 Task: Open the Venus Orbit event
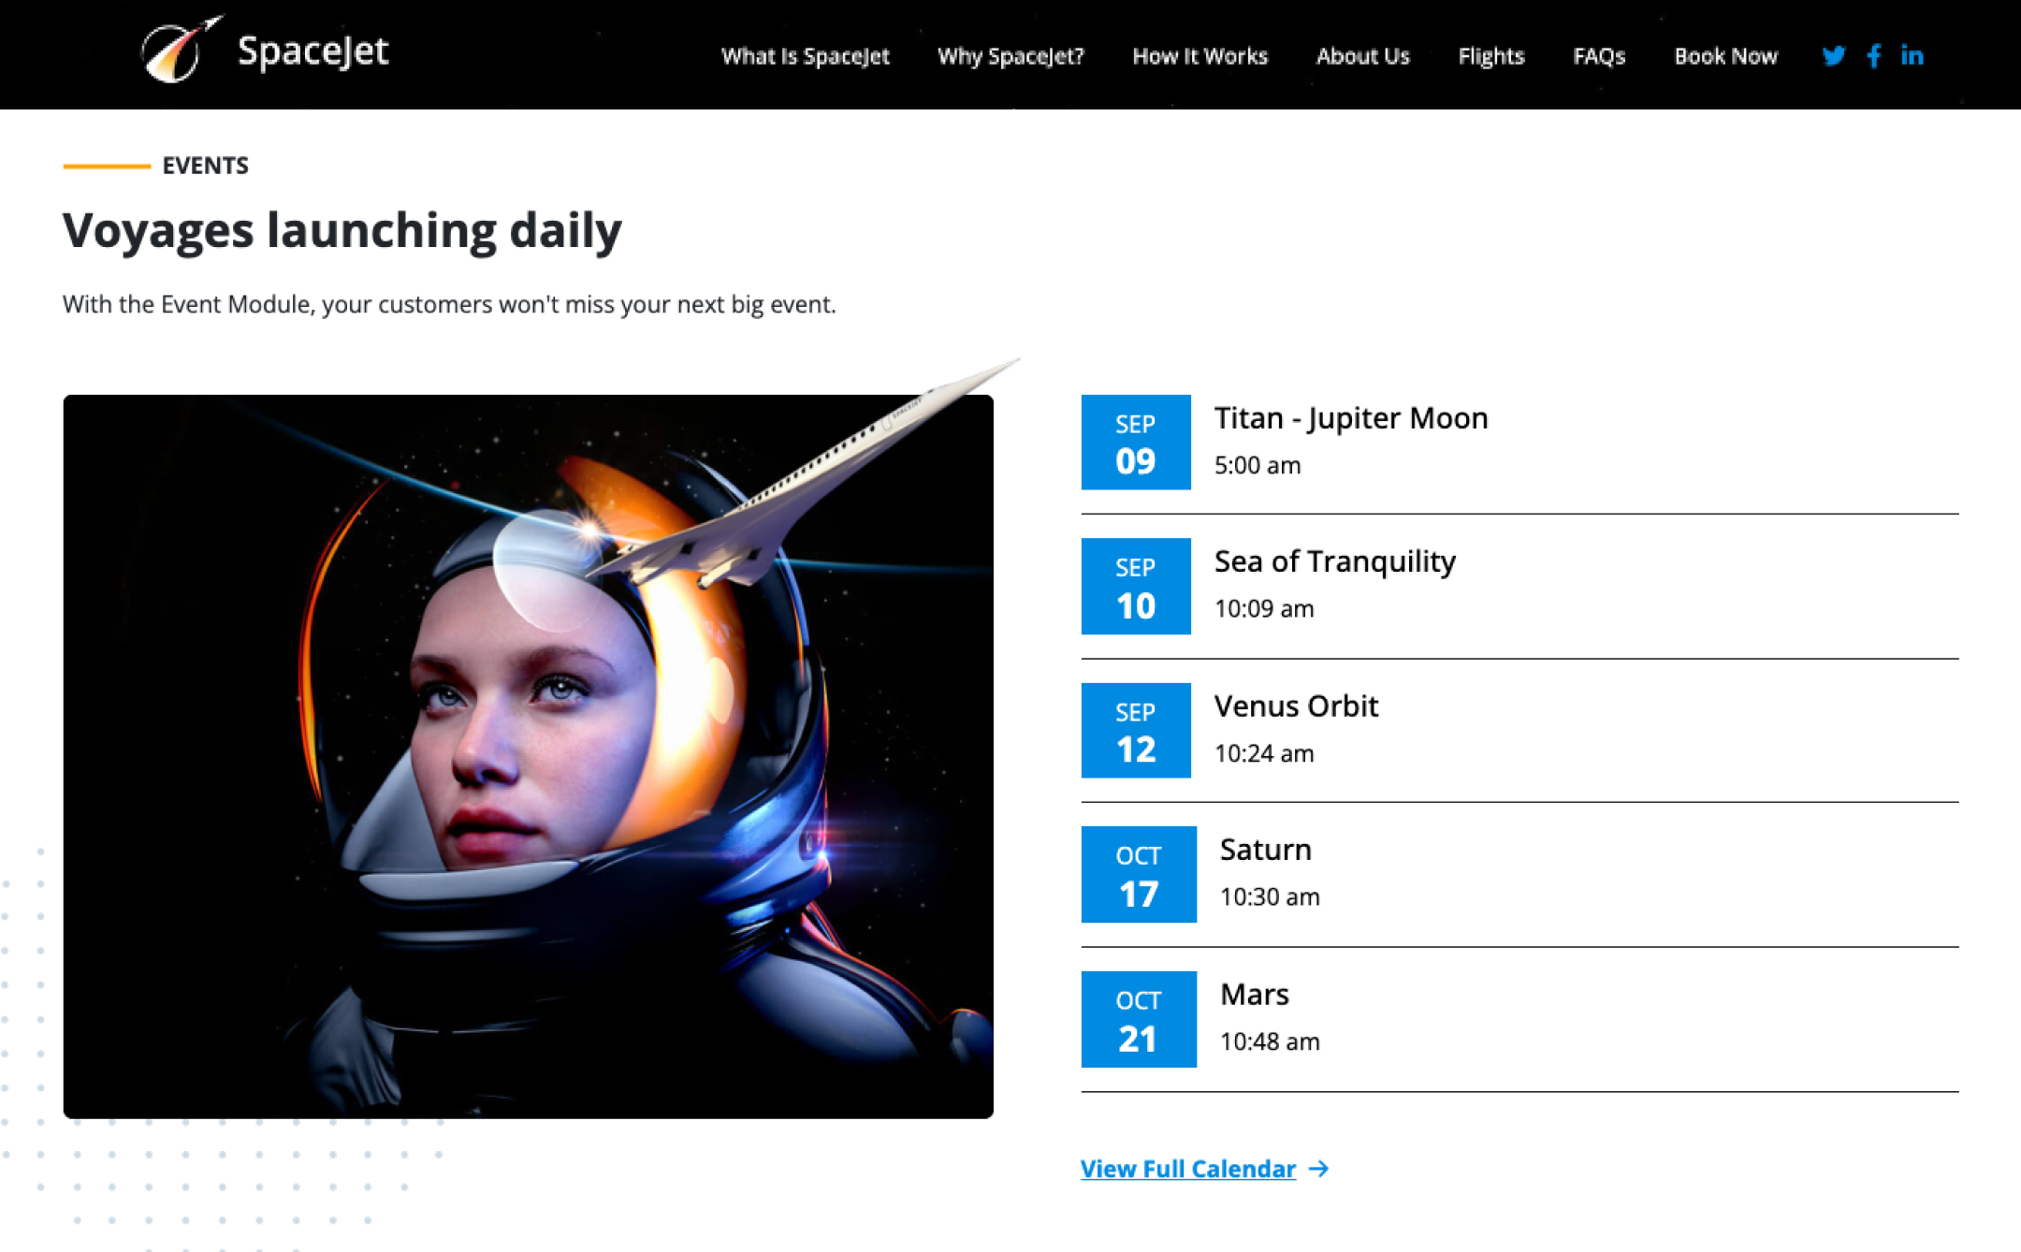pos(1296,706)
